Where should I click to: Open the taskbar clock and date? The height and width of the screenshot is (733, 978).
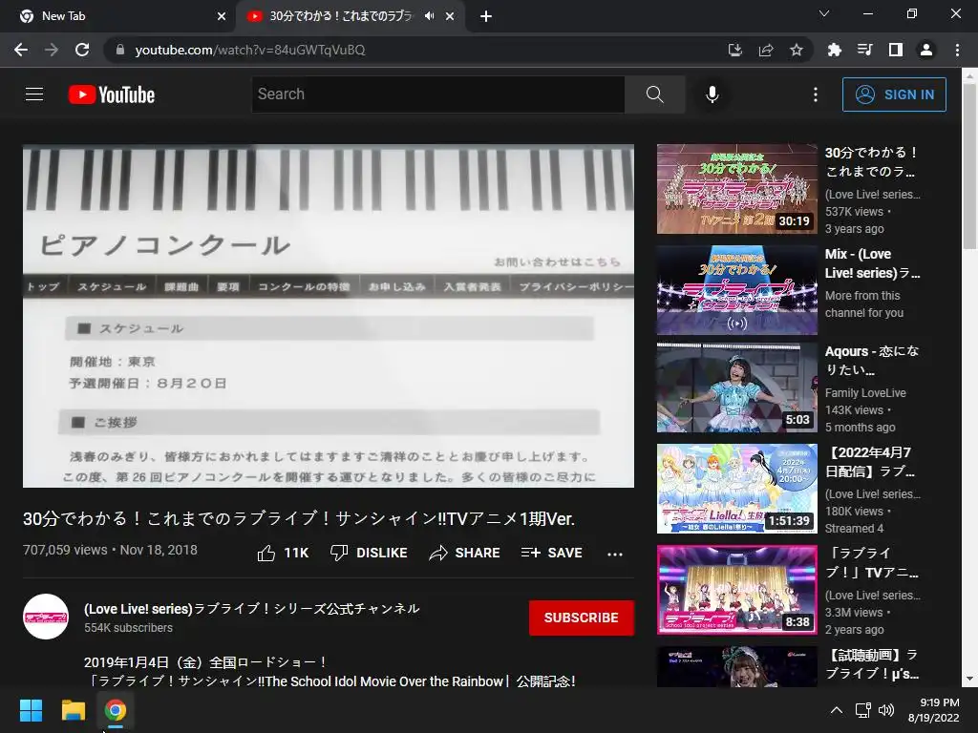click(933, 710)
